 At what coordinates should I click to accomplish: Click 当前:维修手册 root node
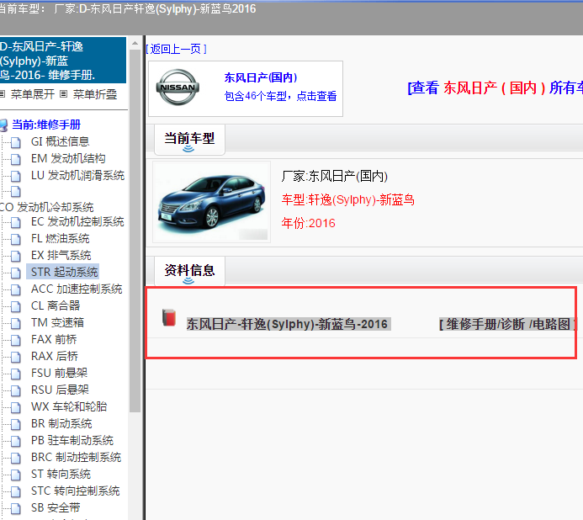point(46,125)
